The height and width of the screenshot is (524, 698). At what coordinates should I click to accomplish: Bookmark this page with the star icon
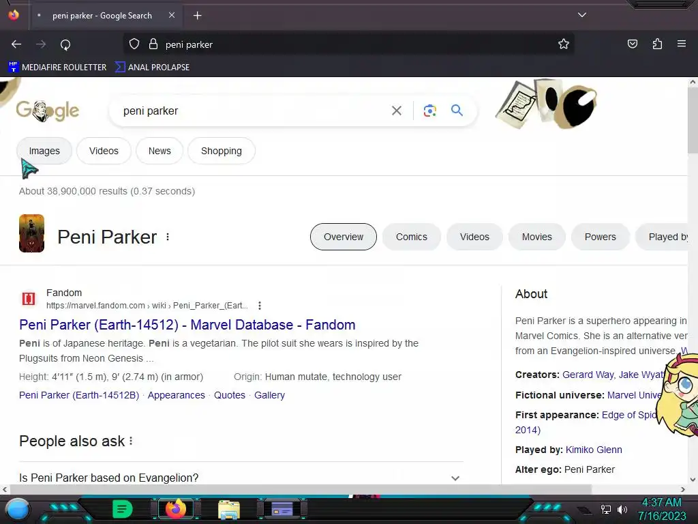(x=564, y=44)
